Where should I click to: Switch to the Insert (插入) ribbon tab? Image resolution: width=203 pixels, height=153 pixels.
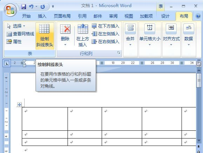tap(42, 16)
